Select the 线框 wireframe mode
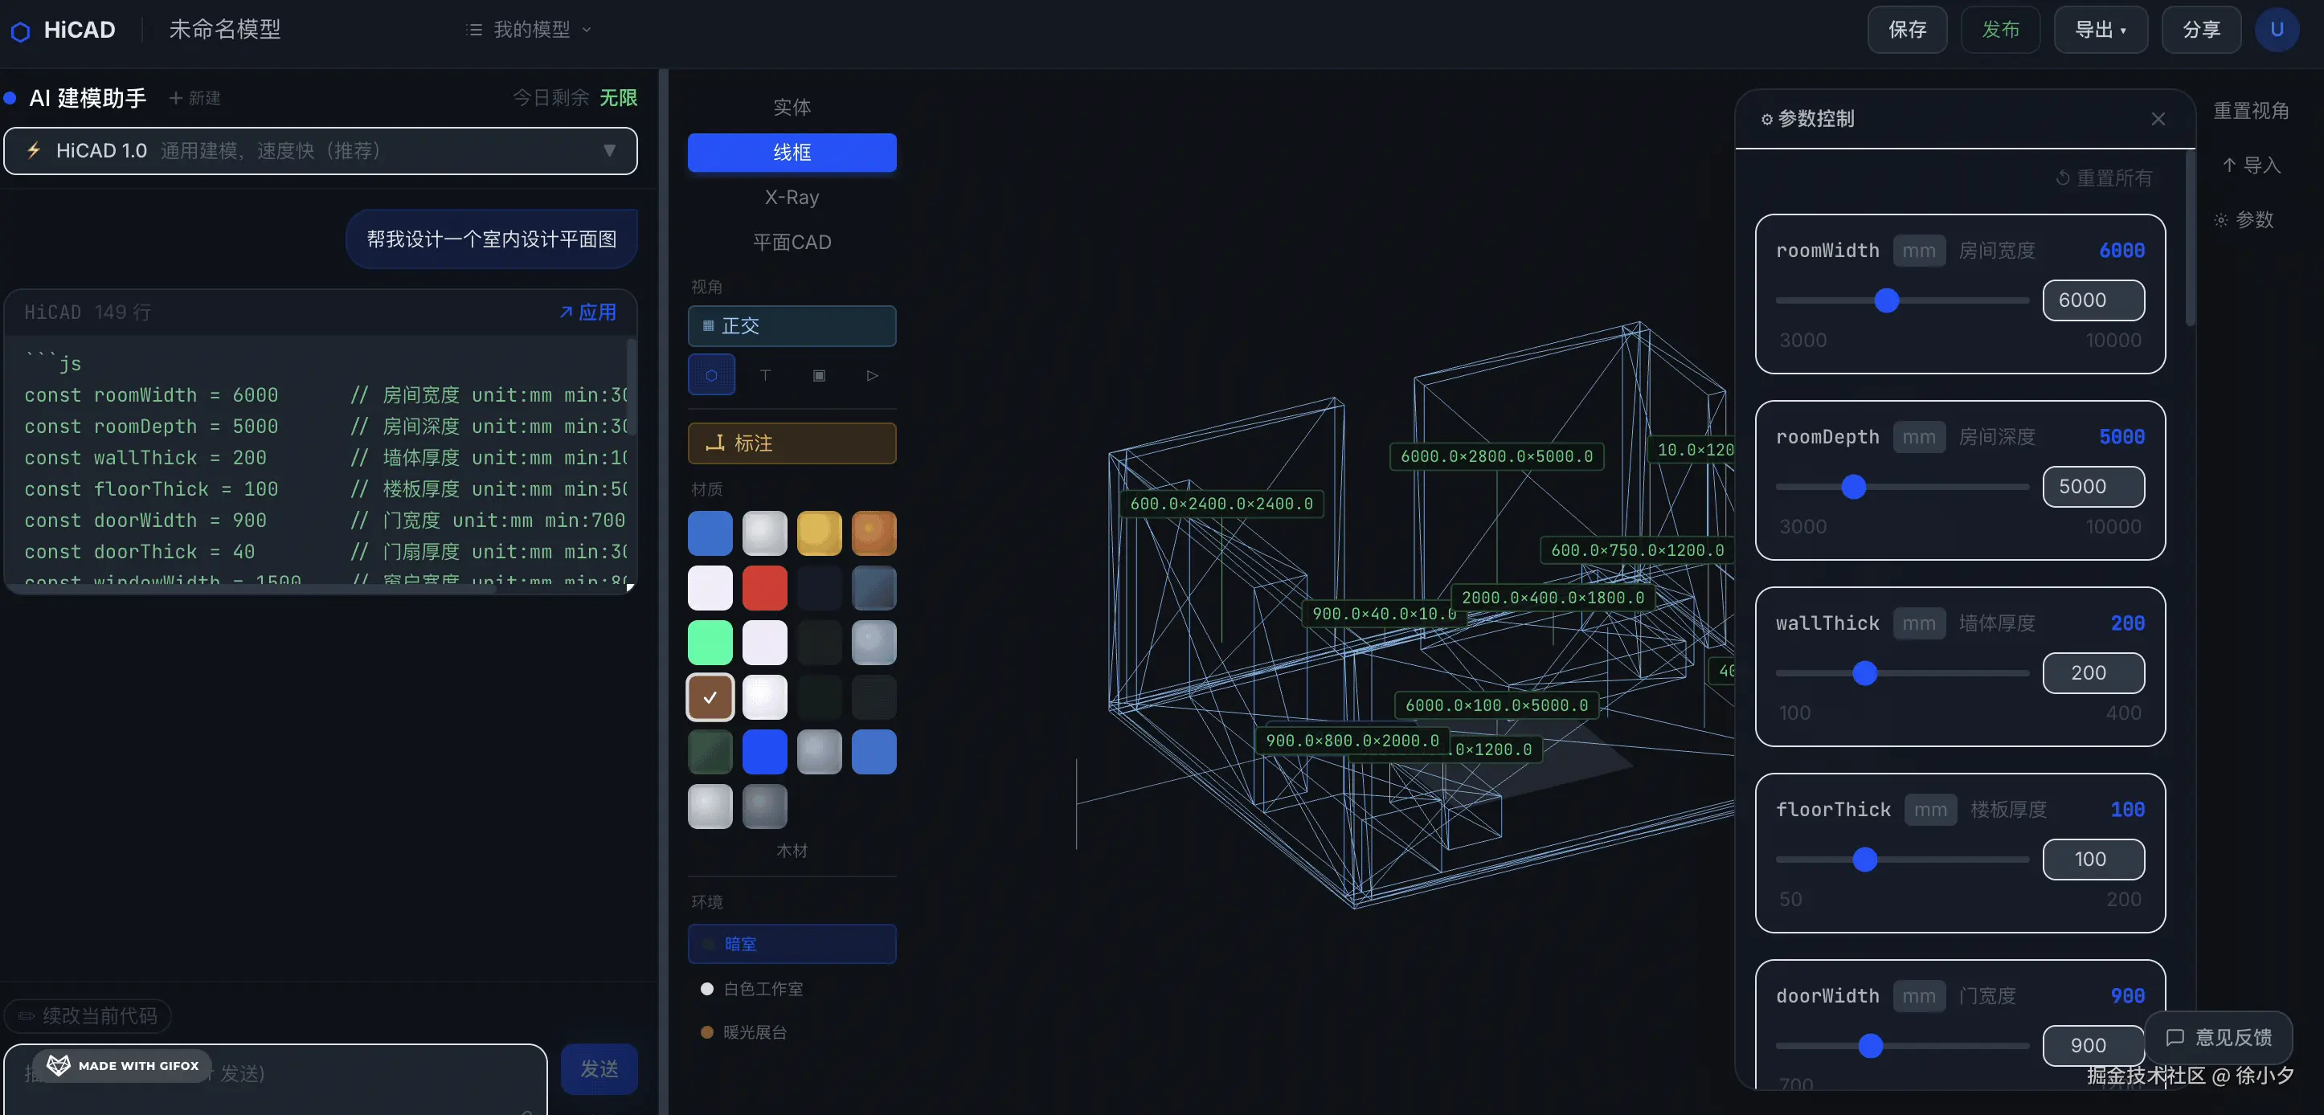The height and width of the screenshot is (1115, 2324). pos(792,153)
